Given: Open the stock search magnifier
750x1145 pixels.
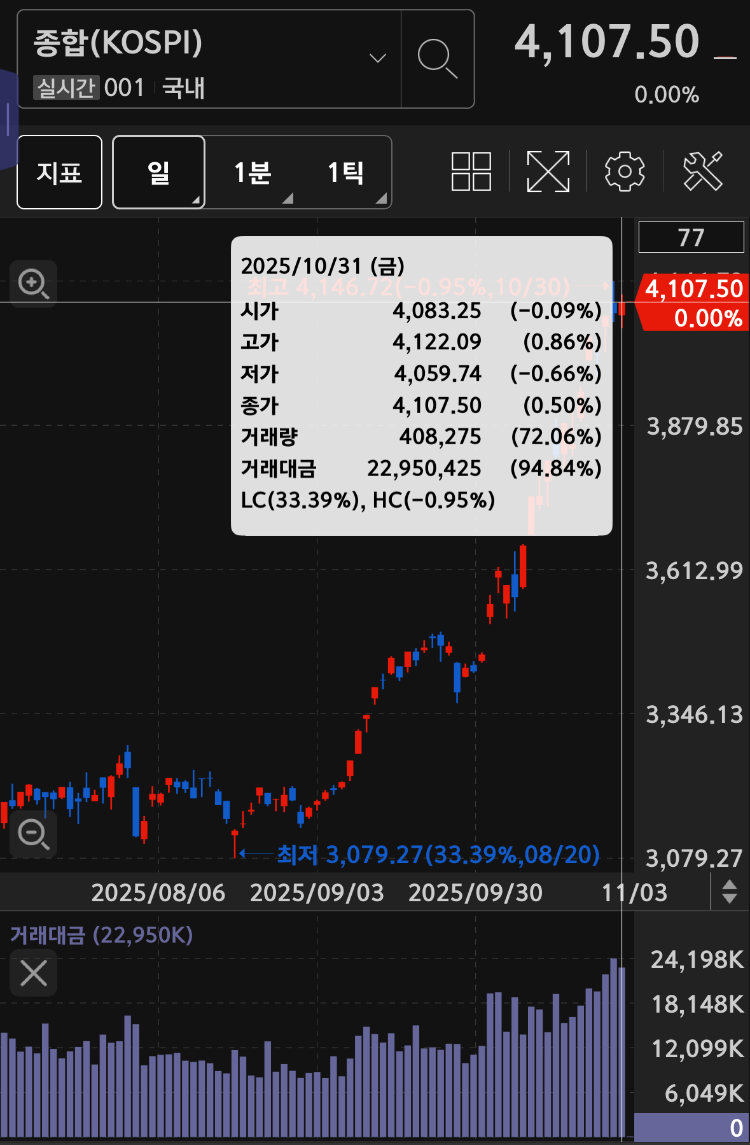Looking at the screenshot, I should tap(438, 59).
